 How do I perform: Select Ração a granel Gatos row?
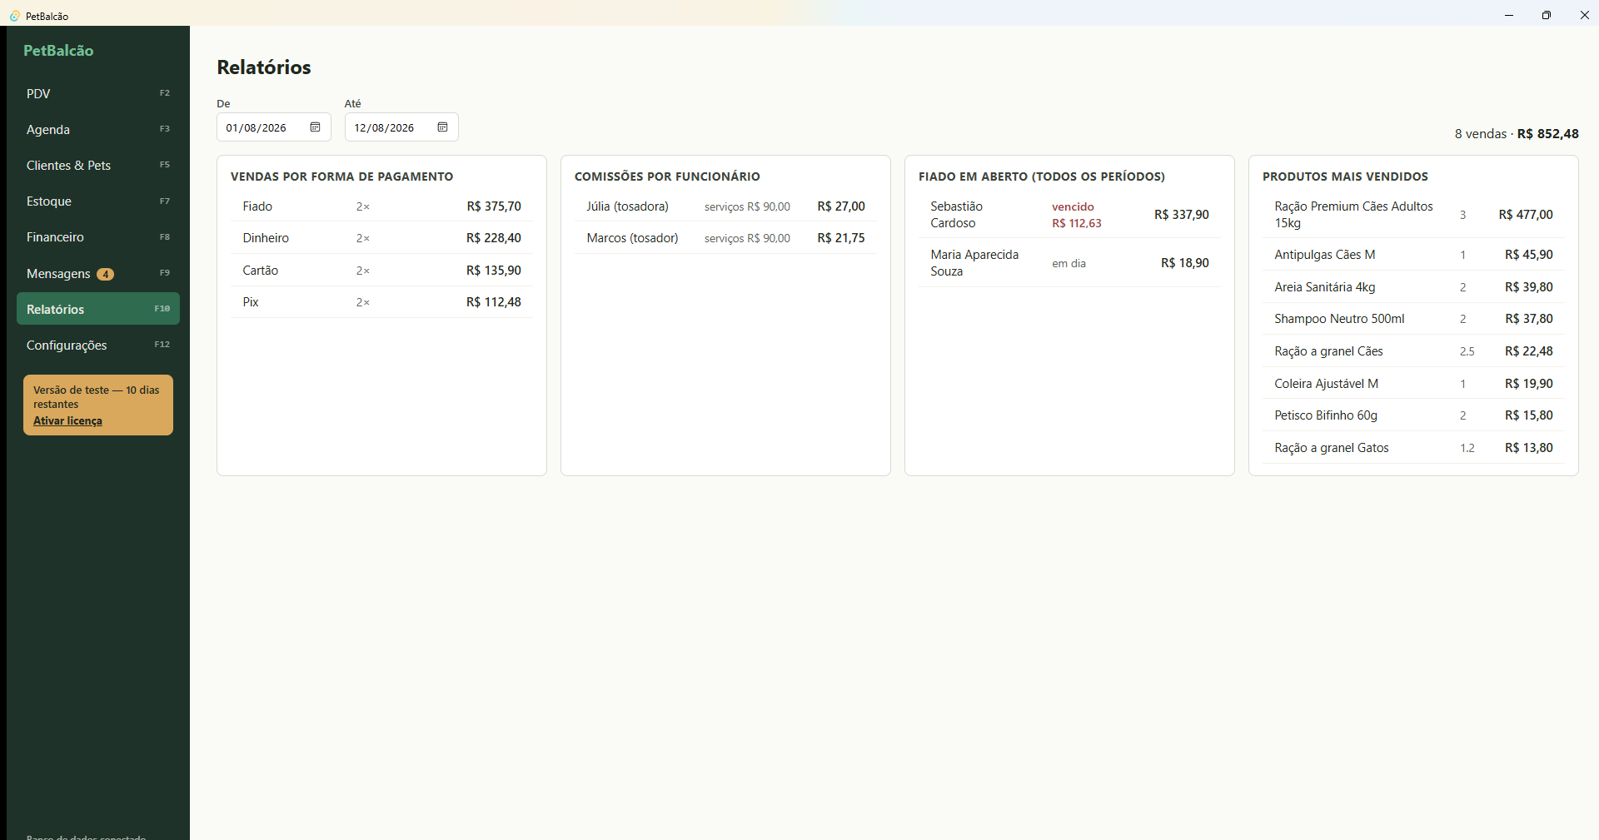(1413, 448)
